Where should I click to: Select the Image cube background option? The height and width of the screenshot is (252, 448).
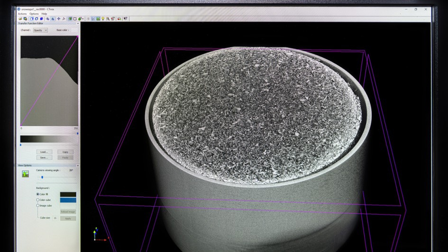38,206
